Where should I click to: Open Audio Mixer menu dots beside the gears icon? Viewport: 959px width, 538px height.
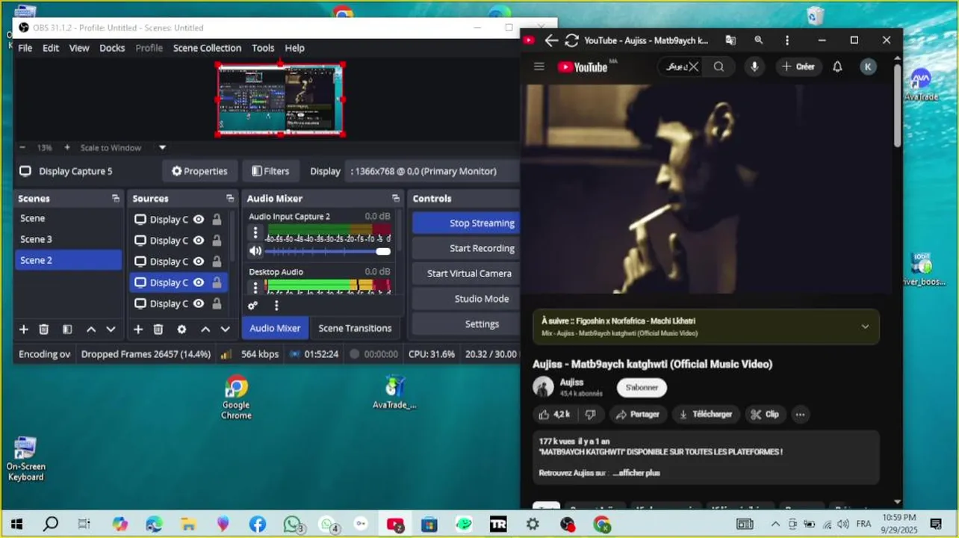(276, 306)
